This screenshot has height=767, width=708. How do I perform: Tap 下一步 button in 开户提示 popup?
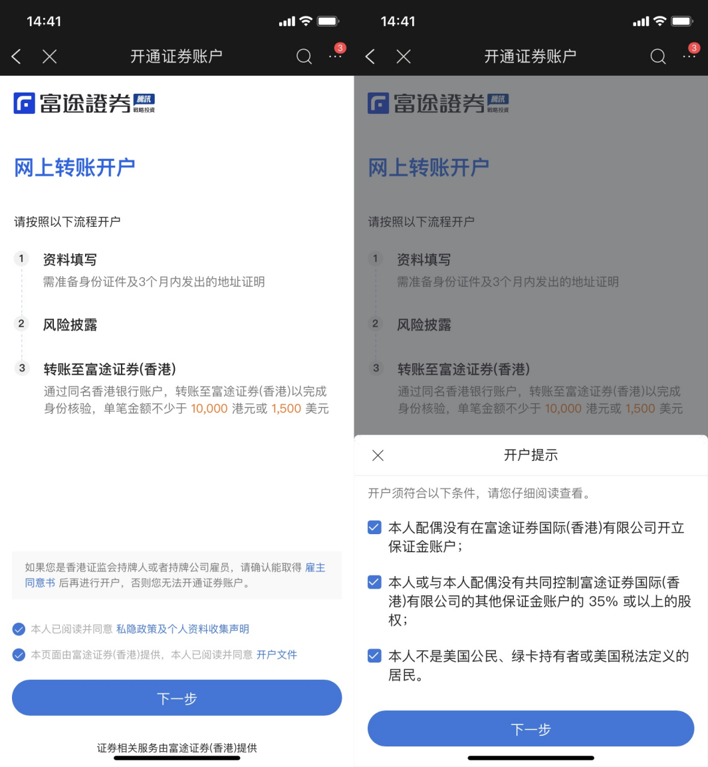point(531,729)
